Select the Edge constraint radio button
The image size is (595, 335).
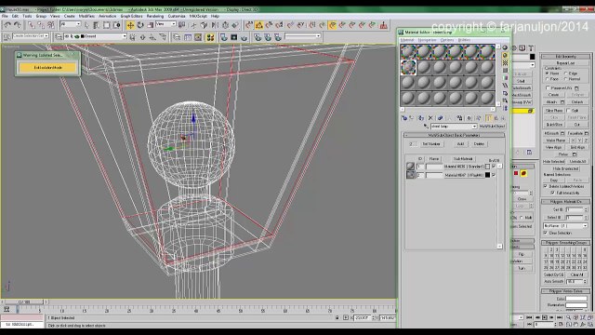tap(566, 74)
